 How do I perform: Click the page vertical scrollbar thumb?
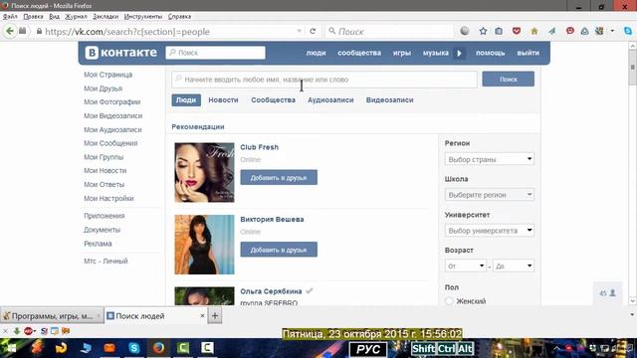point(633,69)
